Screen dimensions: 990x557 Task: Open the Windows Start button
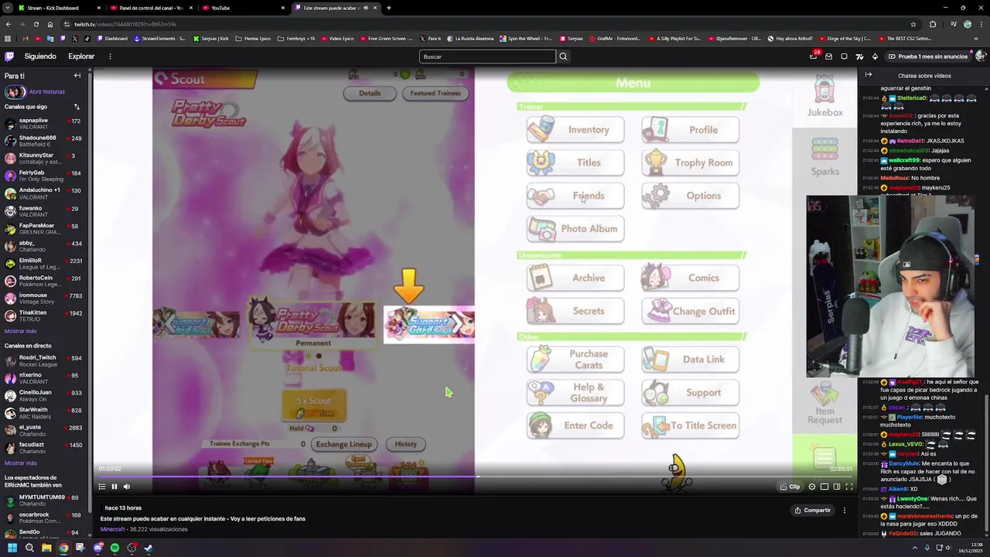(12, 548)
